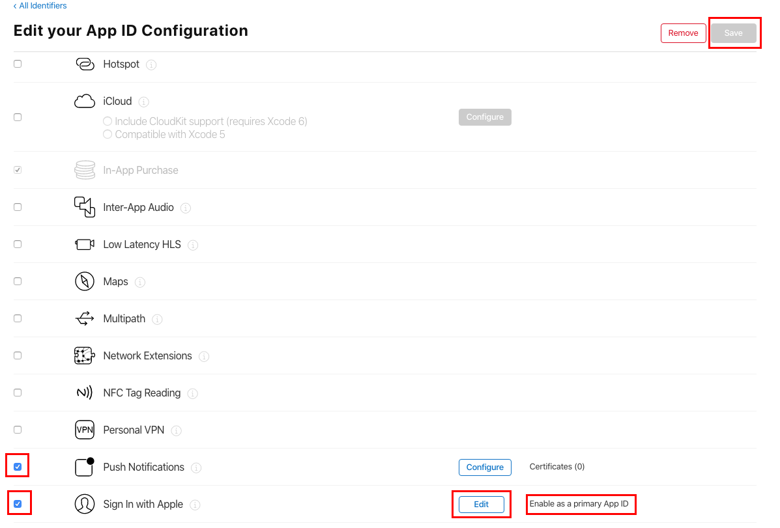The width and height of the screenshot is (780, 528).
Task: Click the Inter-App Audio icon
Action: click(85, 207)
